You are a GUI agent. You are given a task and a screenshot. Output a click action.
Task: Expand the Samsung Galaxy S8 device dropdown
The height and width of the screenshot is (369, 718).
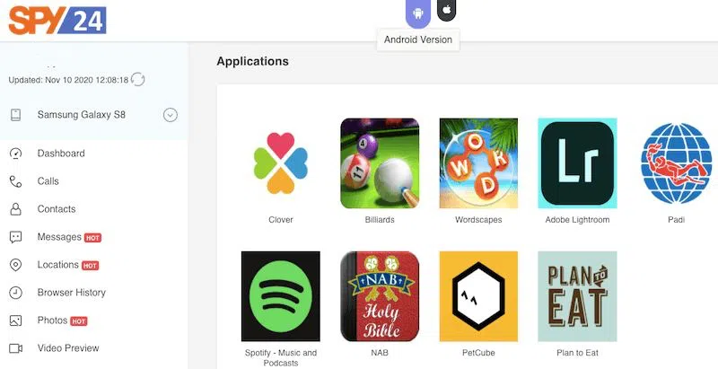171,114
